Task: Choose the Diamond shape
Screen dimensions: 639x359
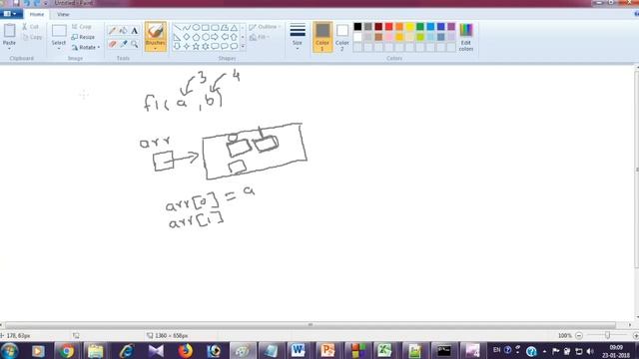Action: pos(187,37)
